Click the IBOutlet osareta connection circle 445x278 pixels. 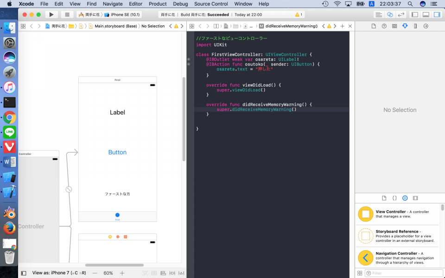click(x=189, y=59)
